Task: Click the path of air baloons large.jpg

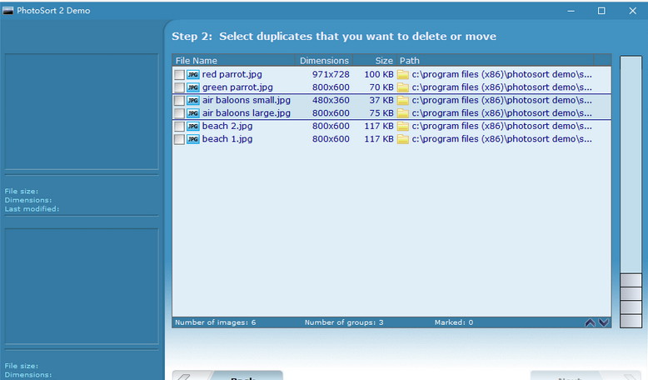Action: (x=501, y=113)
